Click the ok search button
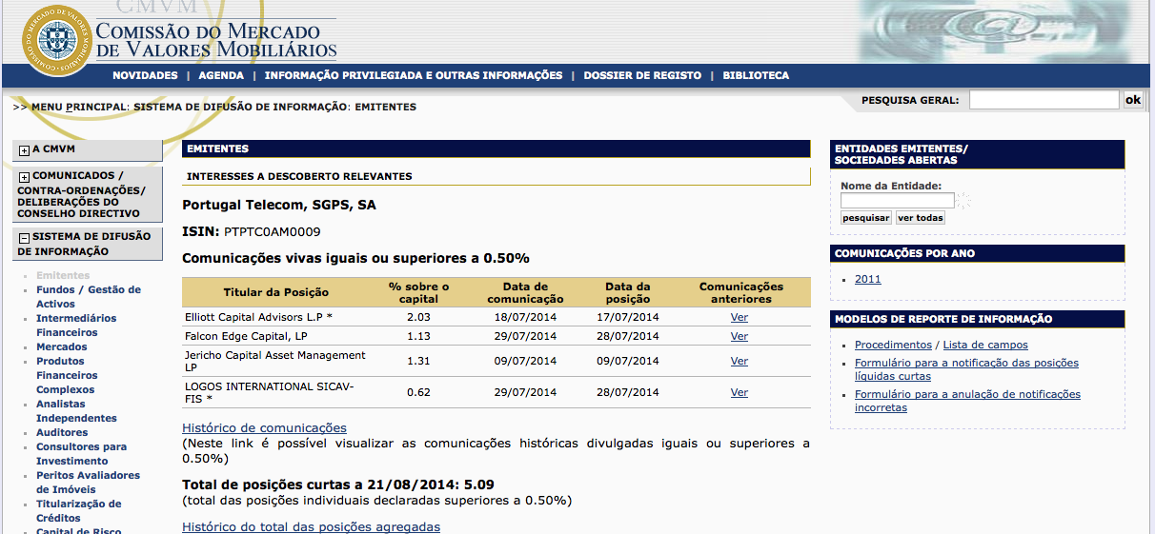 [1133, 99]
